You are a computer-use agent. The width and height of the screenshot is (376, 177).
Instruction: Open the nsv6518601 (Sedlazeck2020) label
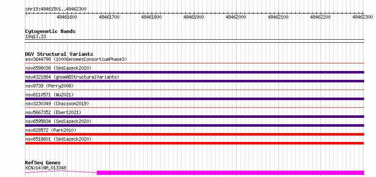[58, 139]
